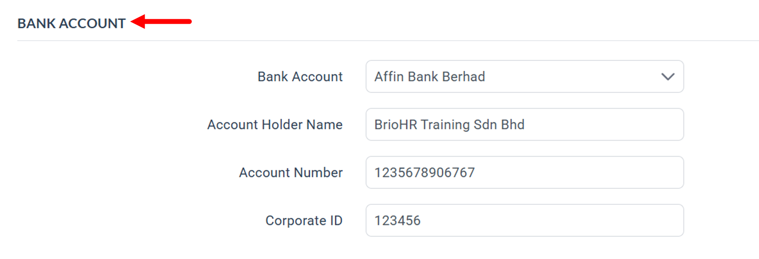Image resolution: width=759 pixels, height=259 pixels.
Task: Click the 'Account Number' label
Action: click(x=291, y=172)
